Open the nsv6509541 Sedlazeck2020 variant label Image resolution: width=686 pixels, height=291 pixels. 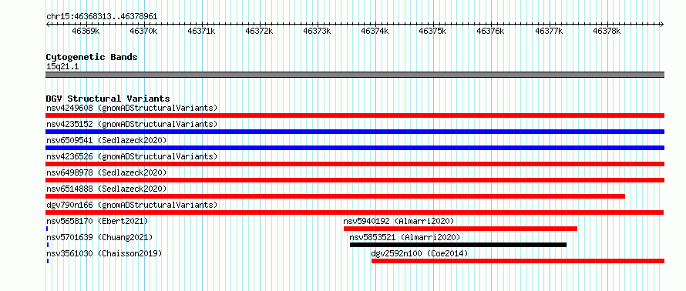(x=106, y=140)
